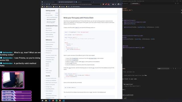Open the GitHub Marketplace bookmark
Screen dimensions: 182x102
75,7
